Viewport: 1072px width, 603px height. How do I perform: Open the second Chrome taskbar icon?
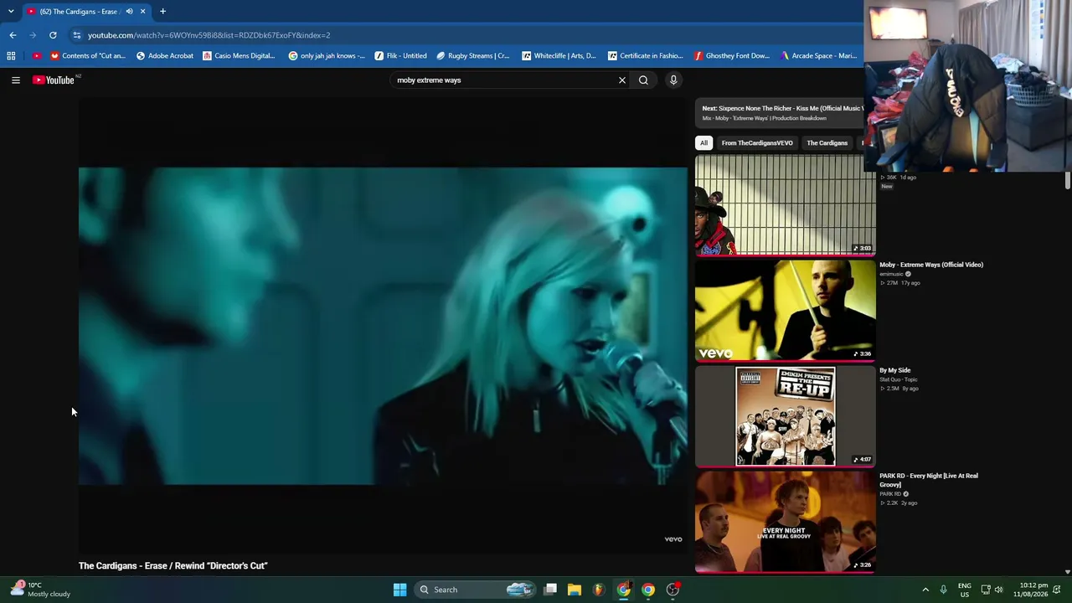point(648,590)
